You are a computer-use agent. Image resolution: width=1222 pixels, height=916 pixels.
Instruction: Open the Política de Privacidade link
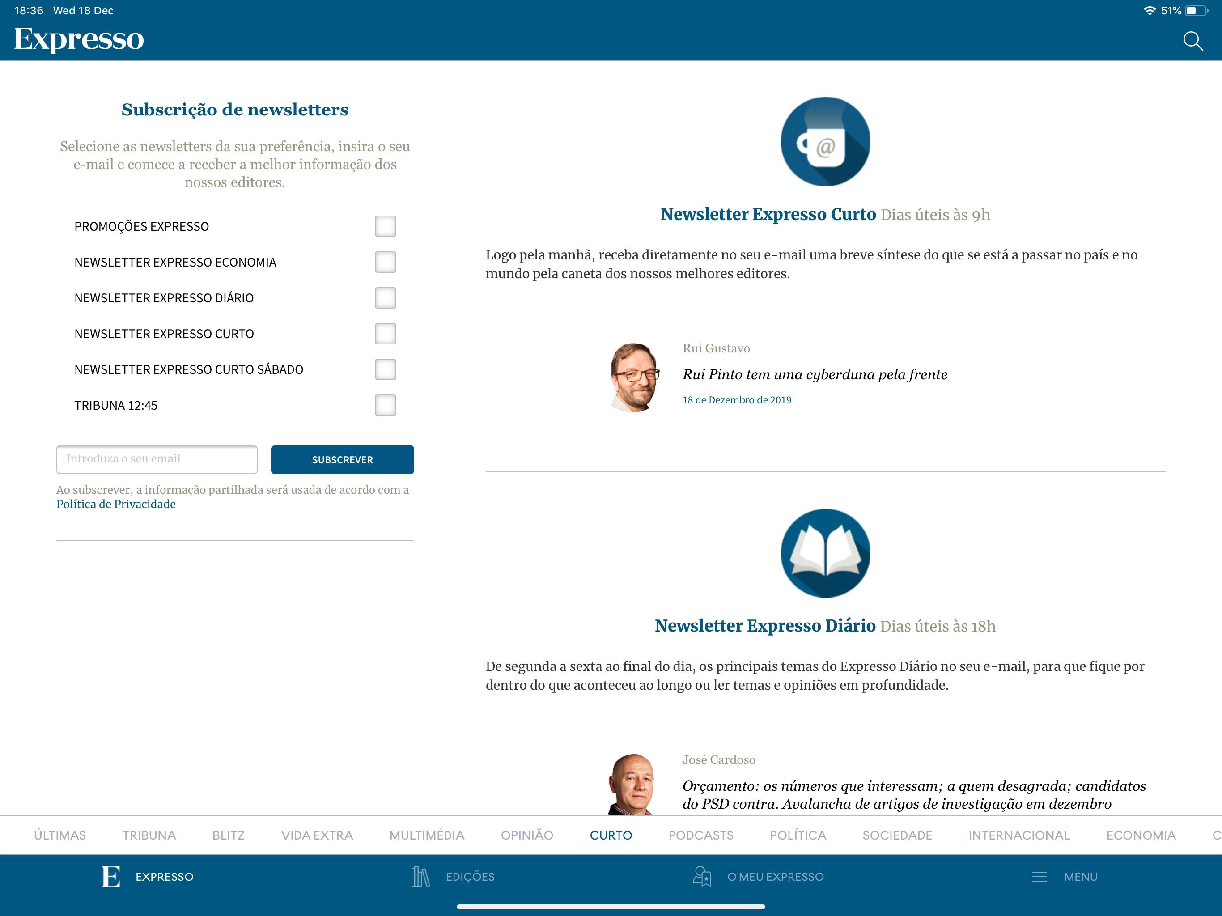pos(116,504)
